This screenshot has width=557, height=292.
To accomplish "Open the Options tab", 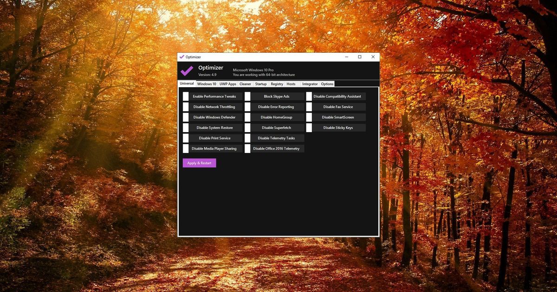I will (x=327, y=84).
